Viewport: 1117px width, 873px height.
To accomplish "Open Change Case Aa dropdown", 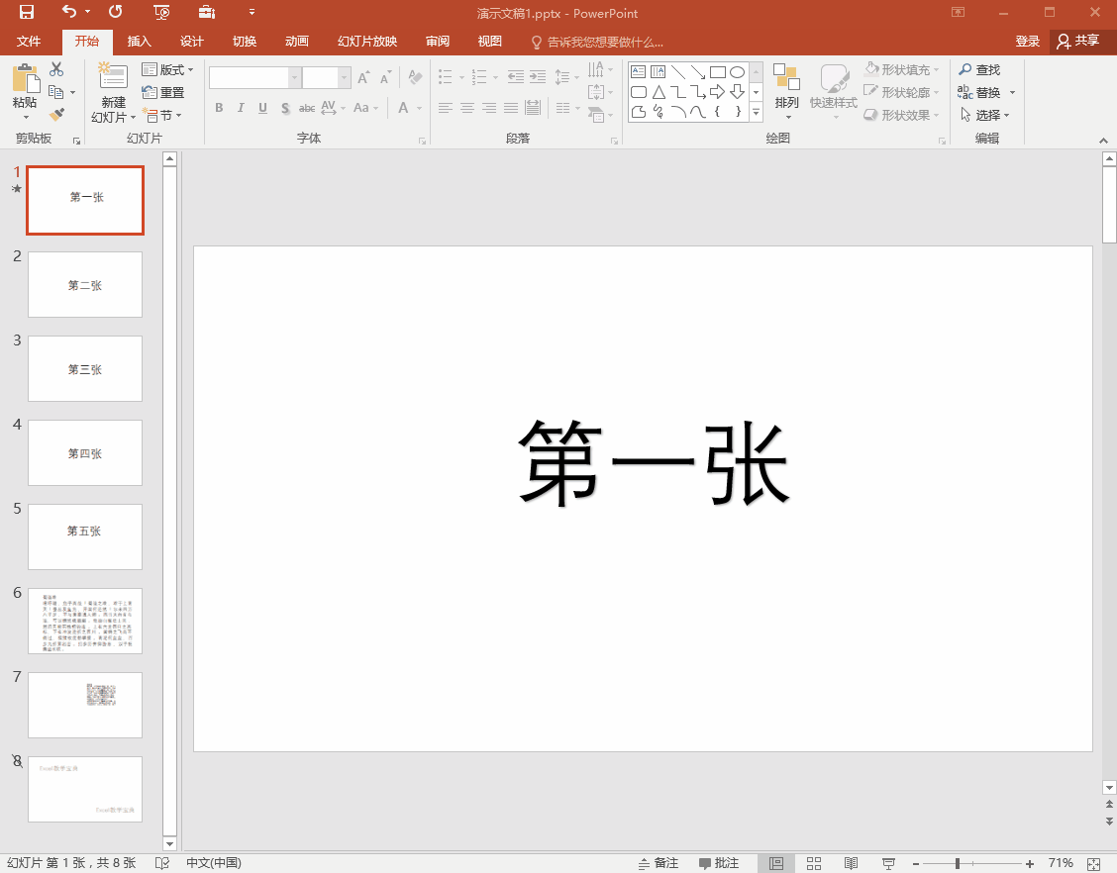I will click(x=365, y=108).
